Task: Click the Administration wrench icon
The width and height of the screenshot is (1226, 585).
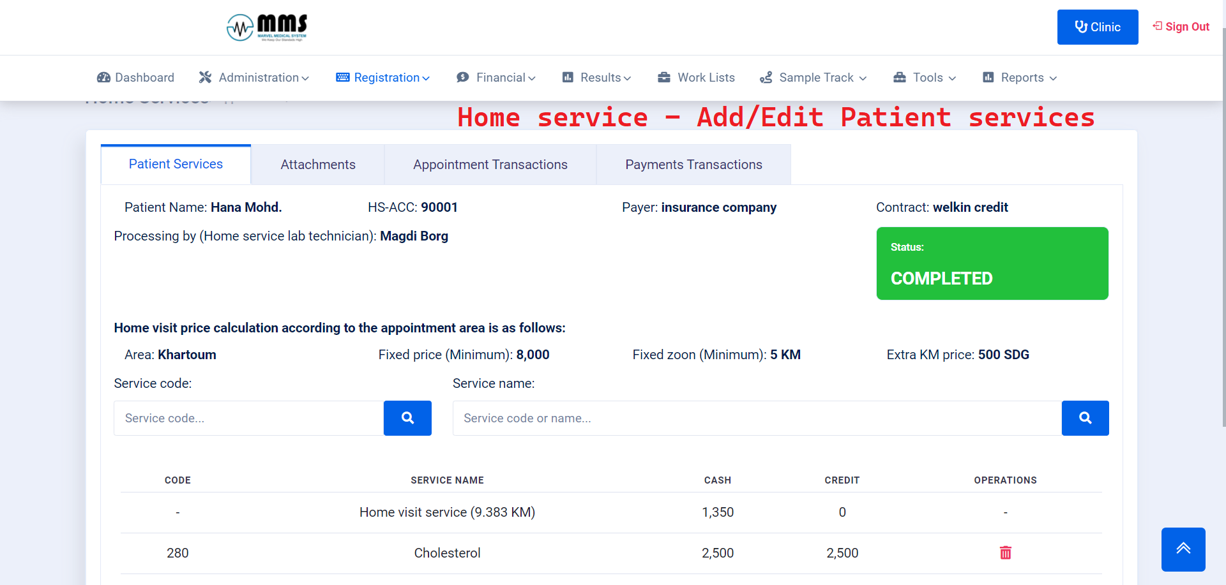Action: click(206, 77)
